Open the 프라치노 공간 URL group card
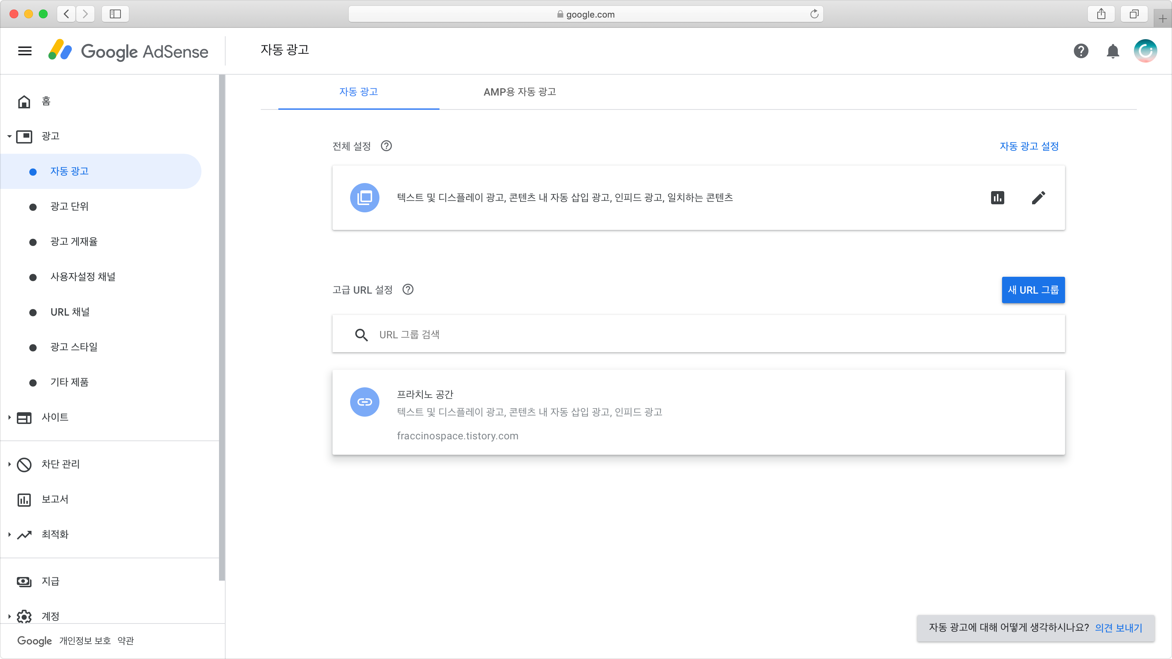1172x659 pixels. tap(698, 413)
